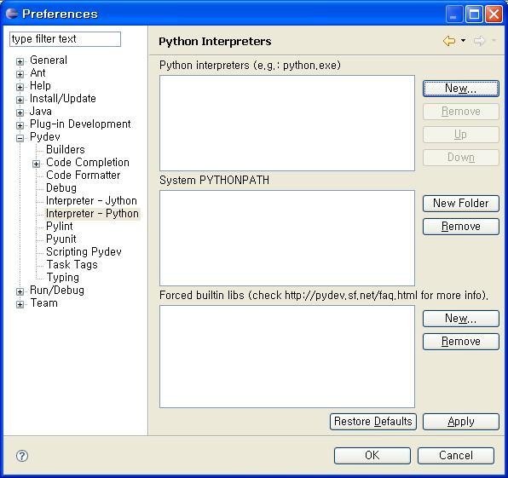This screenshot has height=478, width=508.
Task: Expand the Run/Debug node
Action: click(x=20, y=291)
